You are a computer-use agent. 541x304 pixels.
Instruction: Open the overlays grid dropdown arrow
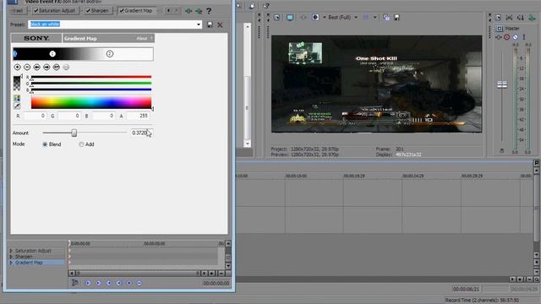[x=374, y=17]
